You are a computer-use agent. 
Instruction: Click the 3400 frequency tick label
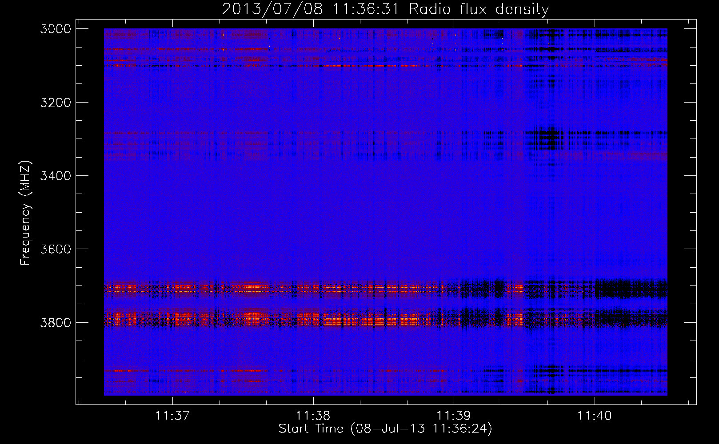pyautogui.click(x=55, y=176)
